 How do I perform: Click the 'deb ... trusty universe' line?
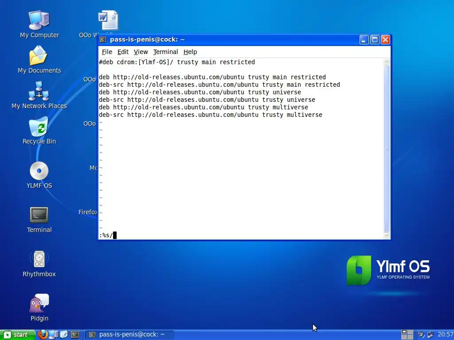pos(200,92)
